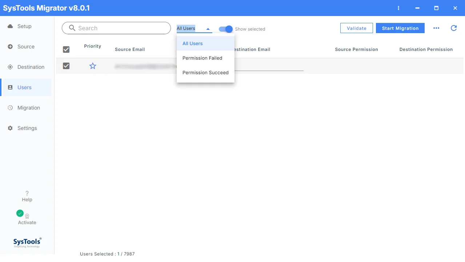Click the Destination Permission column header
465x262 pixels.
click(x=426, y=49)
